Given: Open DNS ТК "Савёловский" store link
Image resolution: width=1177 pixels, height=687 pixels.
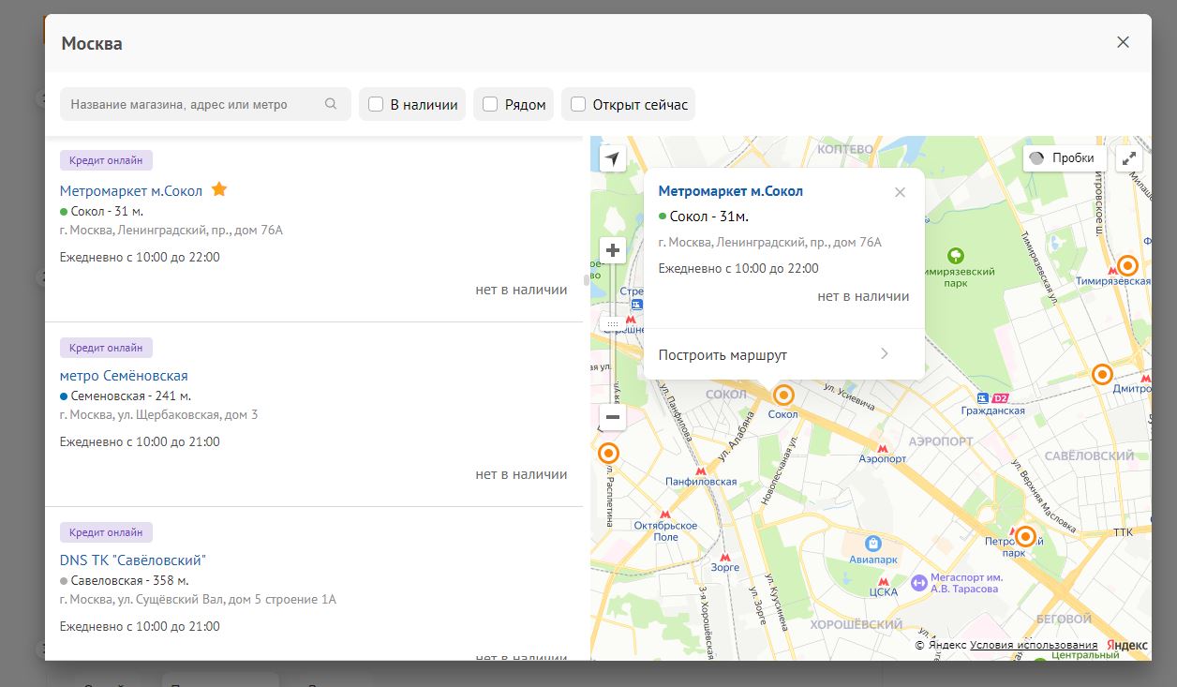Looking at the screenshot, I should pyautogui.click(x=132, y=560).
